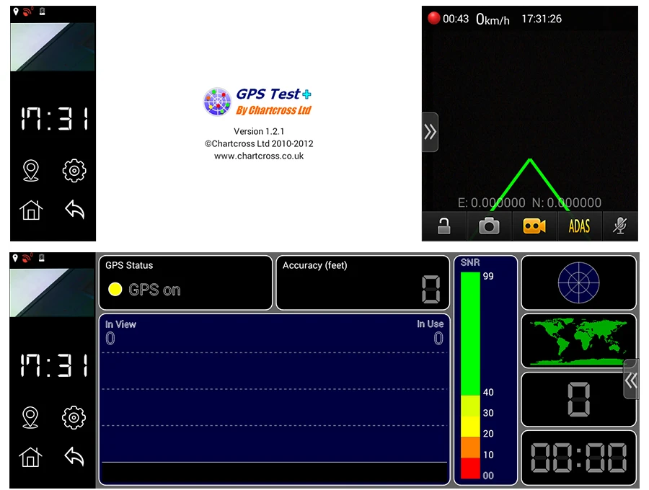Image resolution: width=649 pixels, height=490 pixels.
Task: Expand panel with right double-chevron handle
Action: (x=430, y=132)
